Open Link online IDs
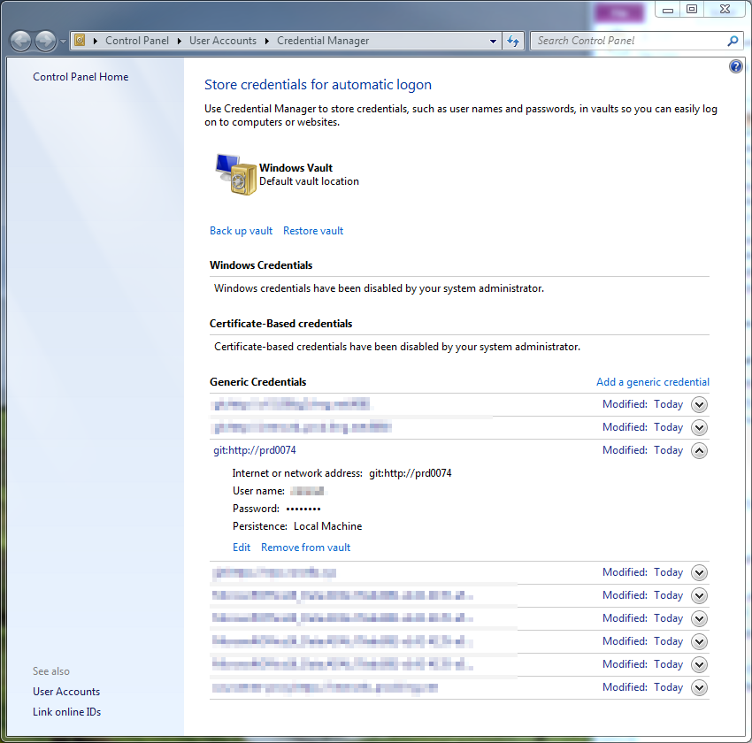 (66, 712)
